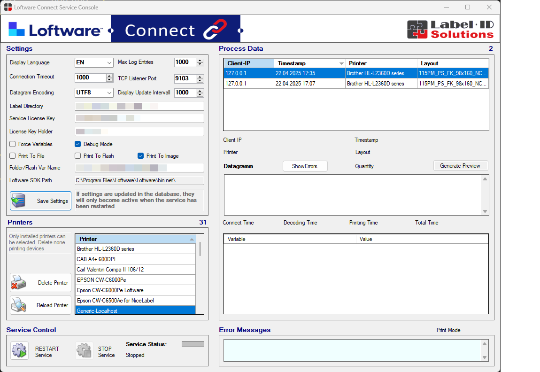The width and height of the screenshot is (540, 372).
Task: Uncheck the Print To Image checkbox
Action: click(140, 155)
